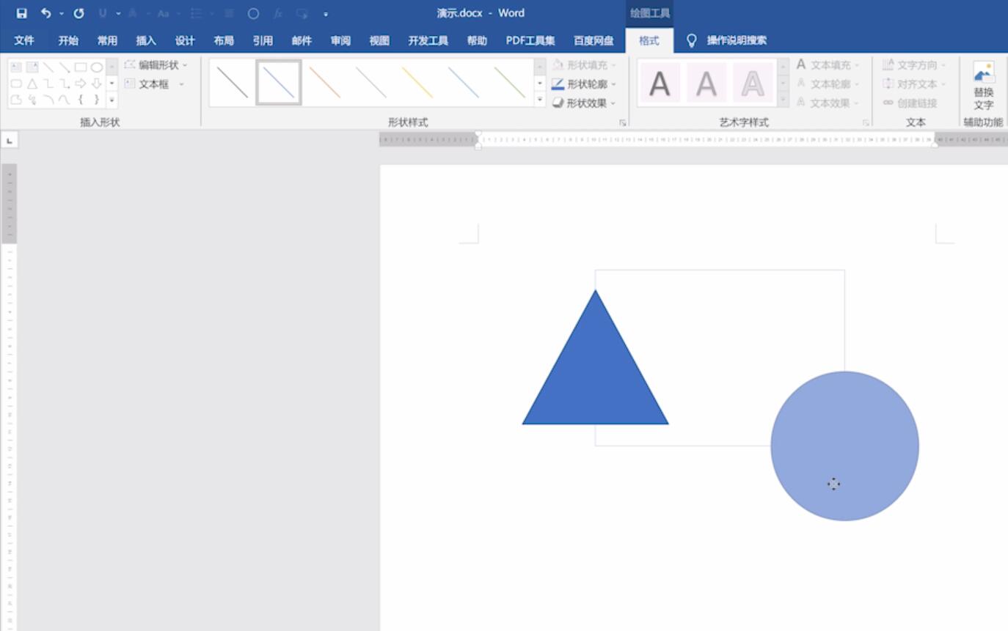Apply the medium gray line shape style
The height and width of the screenshot is (631, 1008).
click(371, 83)
